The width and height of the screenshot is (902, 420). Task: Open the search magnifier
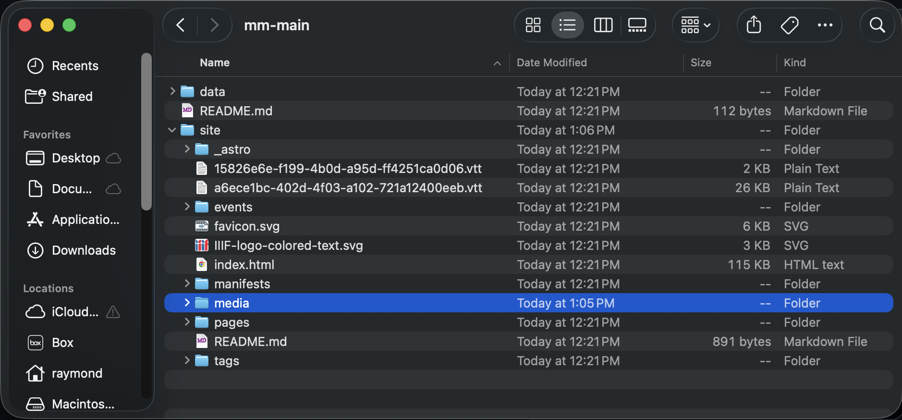click(877, 25)
